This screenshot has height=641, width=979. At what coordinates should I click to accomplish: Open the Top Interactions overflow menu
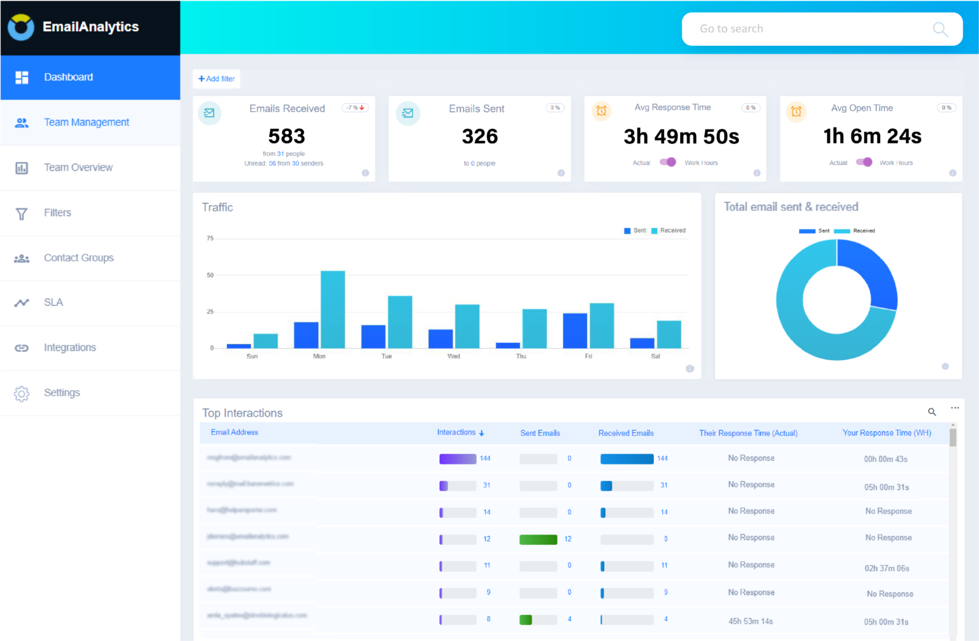[x=955, y=407]
